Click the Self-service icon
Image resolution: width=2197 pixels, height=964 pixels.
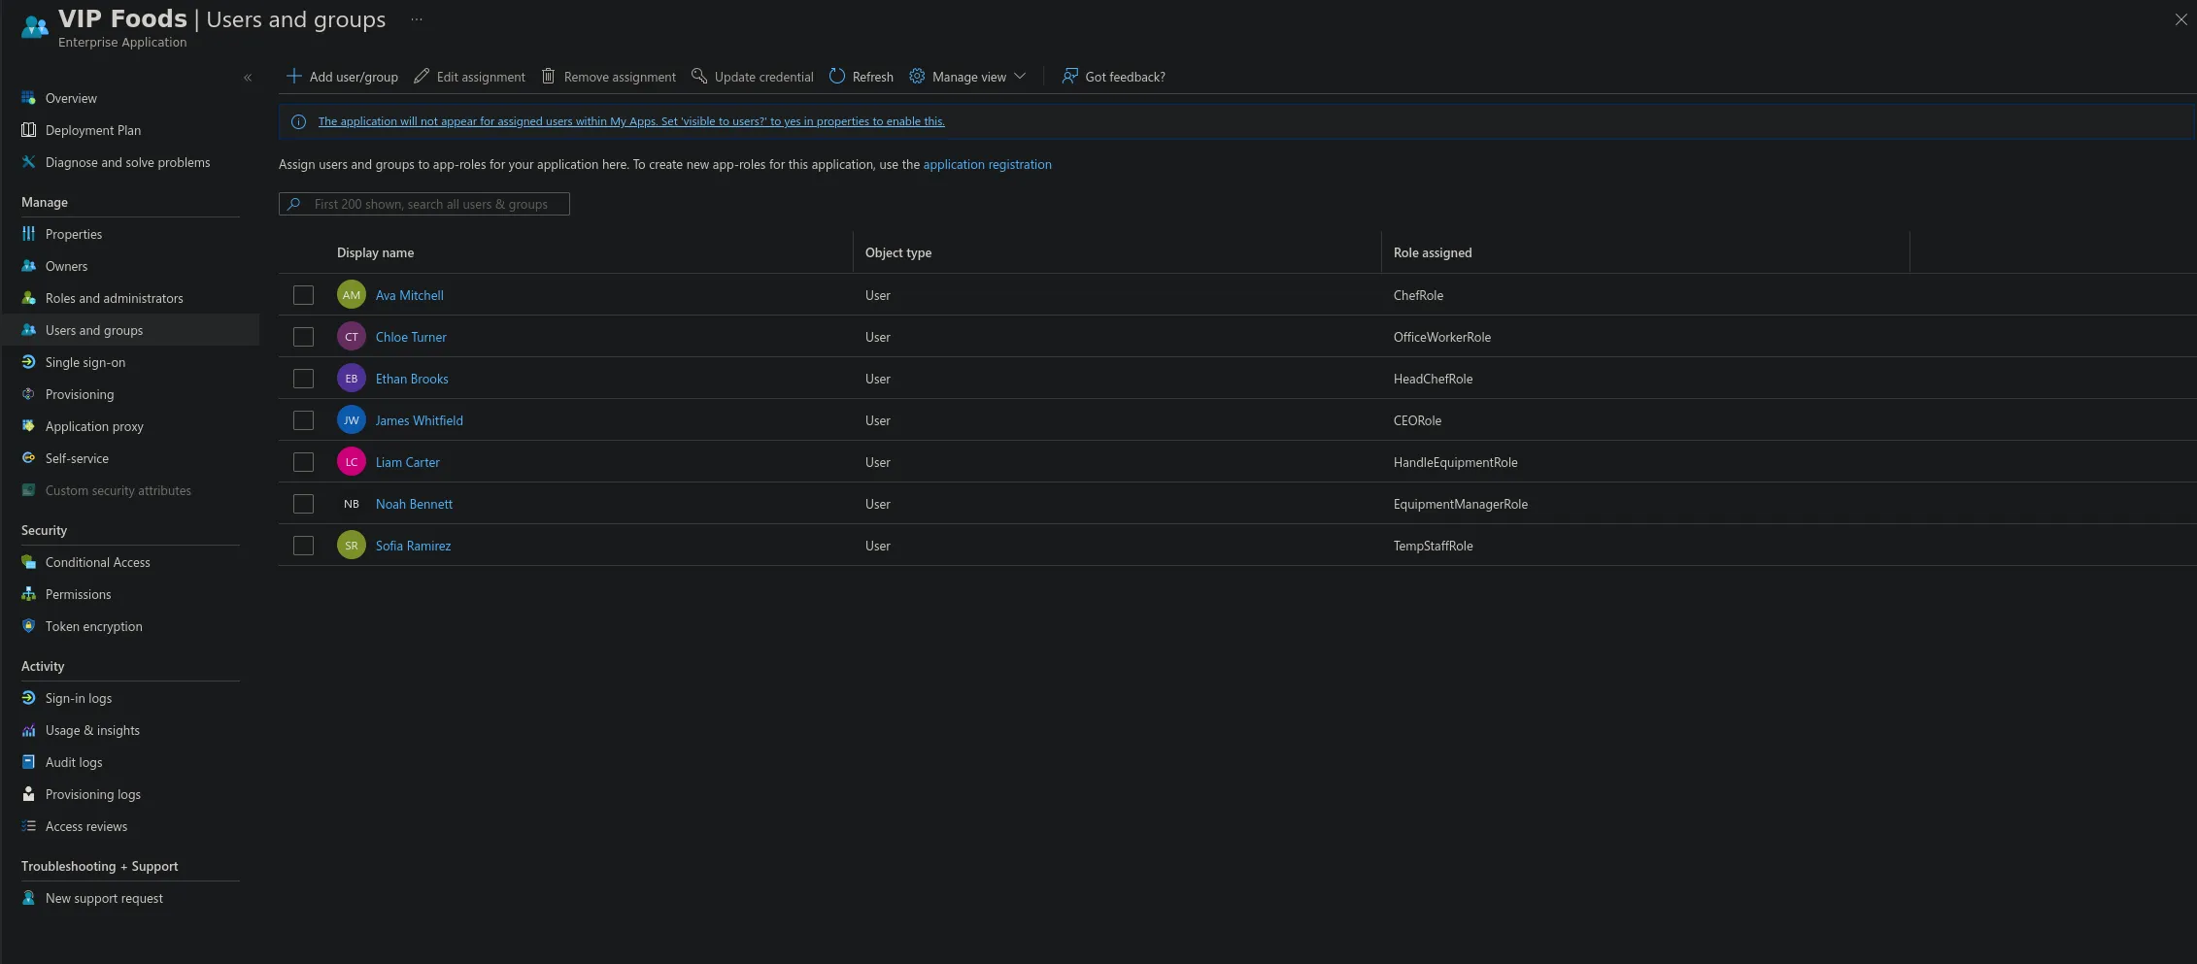pos(28,458)
